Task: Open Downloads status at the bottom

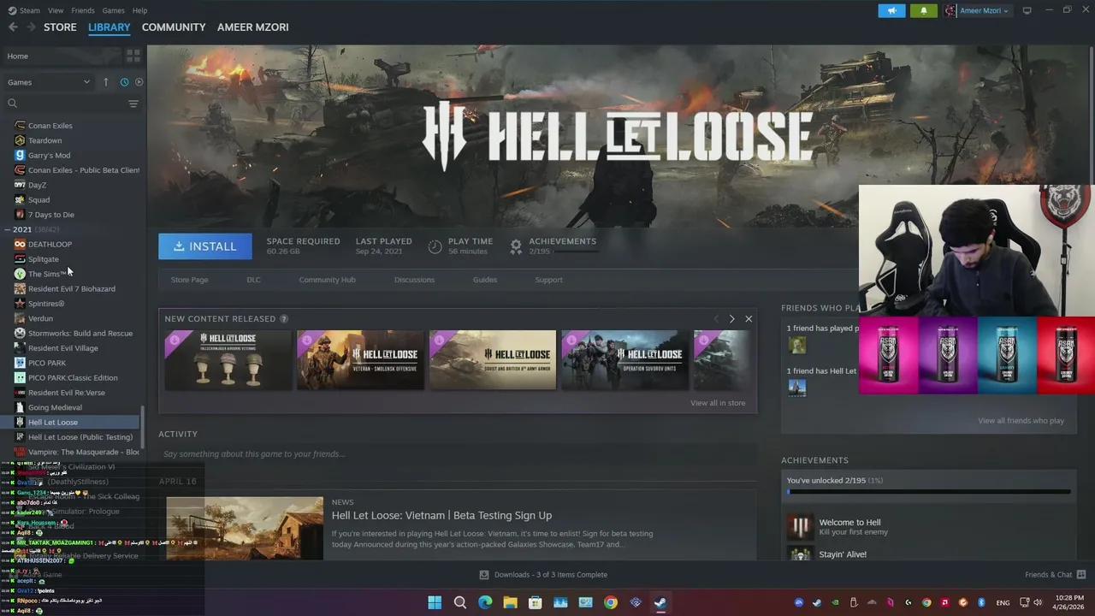Action: pos(543,575)
